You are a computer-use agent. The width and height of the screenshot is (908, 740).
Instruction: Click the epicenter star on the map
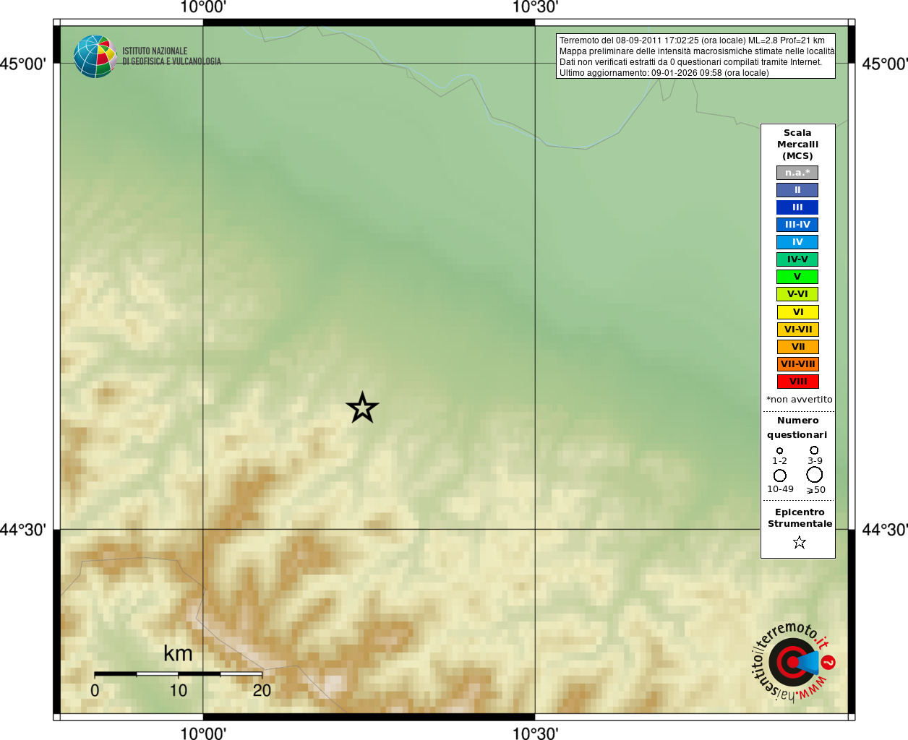pyautogui.click(x=362, y=408)
